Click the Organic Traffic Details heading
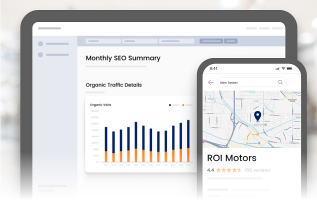 pos(113,85)
